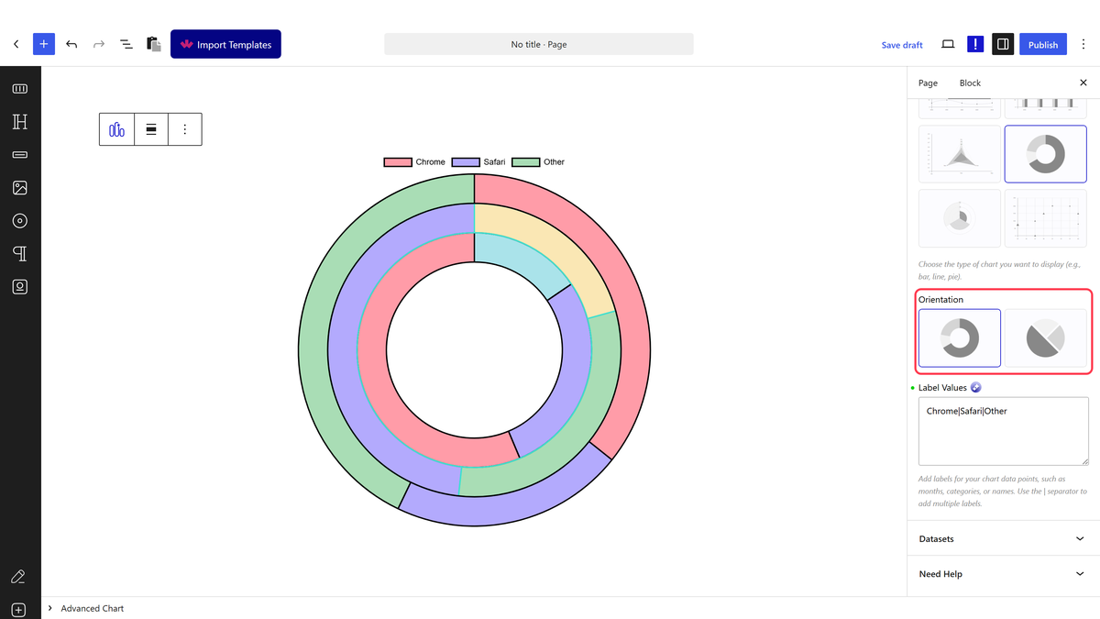This screenshot has width=1100, height=619.
Task: Open the laptop preview icon
Action: [948, 44]
